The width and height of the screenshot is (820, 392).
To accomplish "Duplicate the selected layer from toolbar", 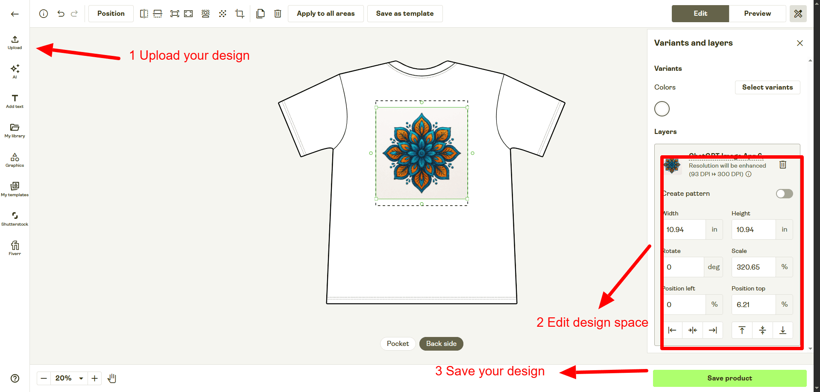I will point(260,14).
